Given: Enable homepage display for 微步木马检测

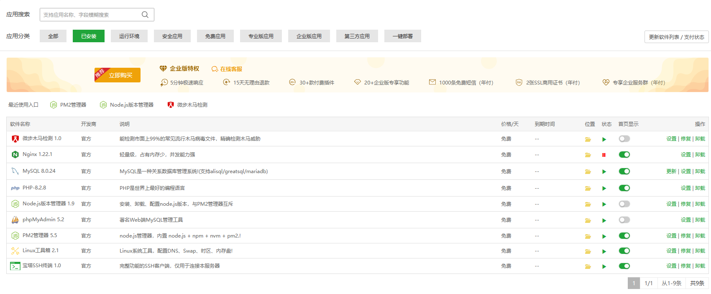Looking at the screenshot, I should tap(624, 139).
